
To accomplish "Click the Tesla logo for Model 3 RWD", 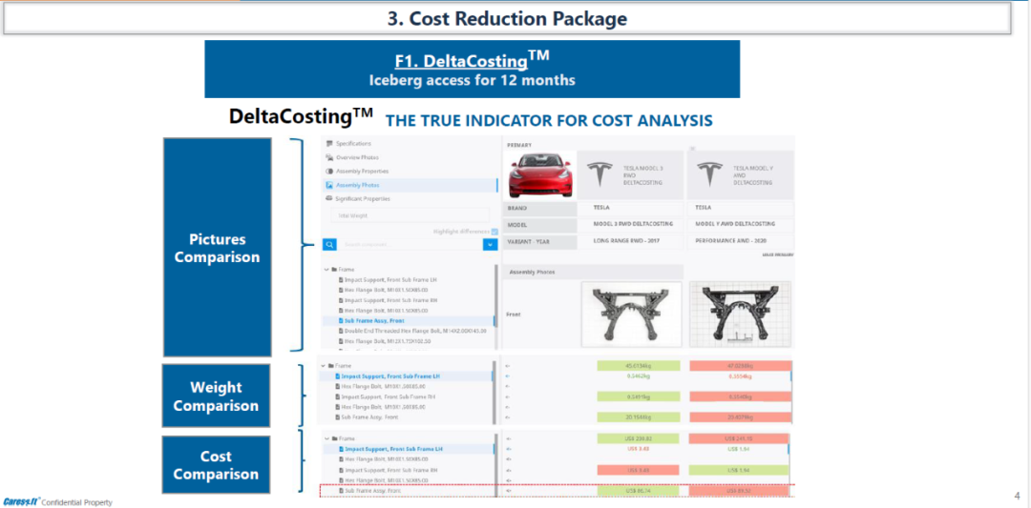I will [x=599, y=174].
